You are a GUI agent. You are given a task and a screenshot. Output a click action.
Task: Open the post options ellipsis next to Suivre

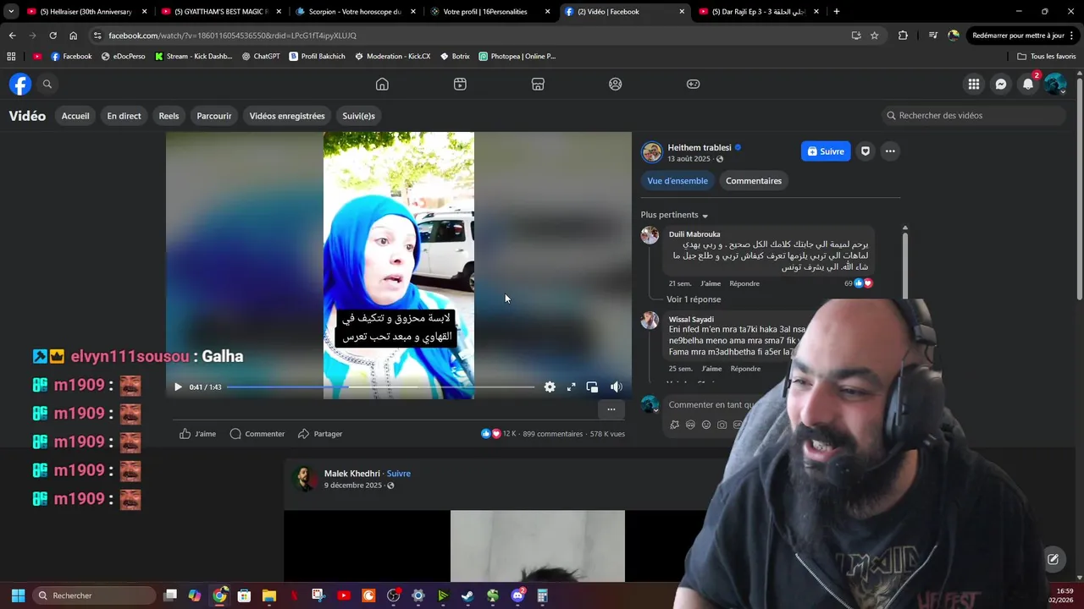pyautogui.click(x=889, y=151)
